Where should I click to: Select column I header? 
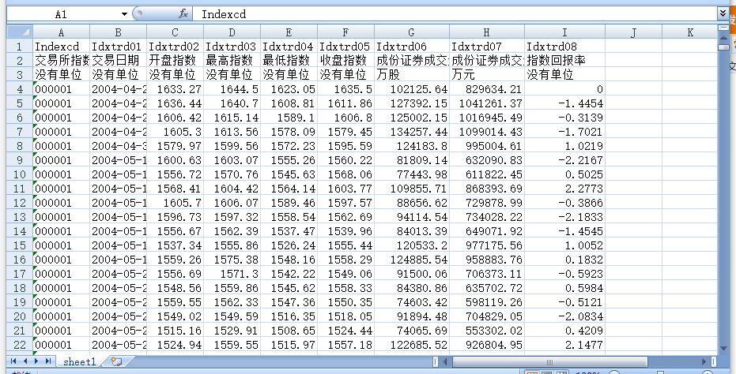(x=564, y=32)
